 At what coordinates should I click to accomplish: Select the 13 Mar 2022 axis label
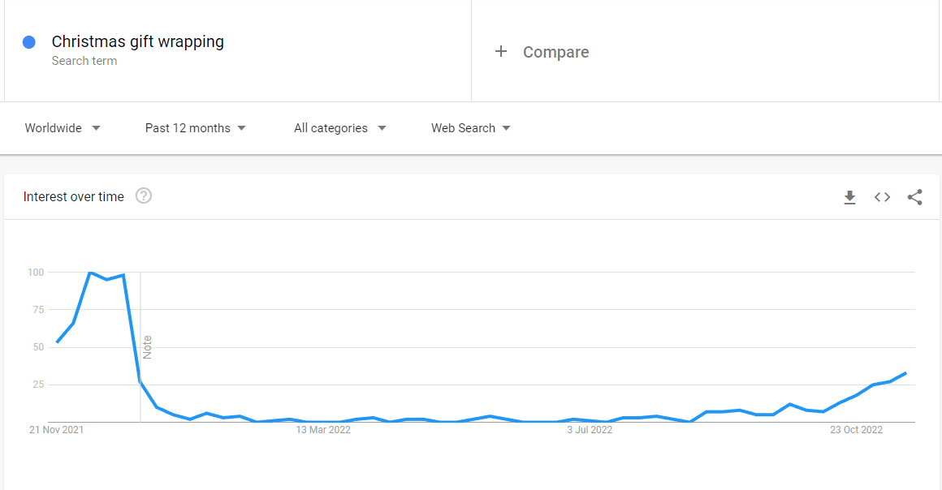pyautogui.click(x=323, y=430)
